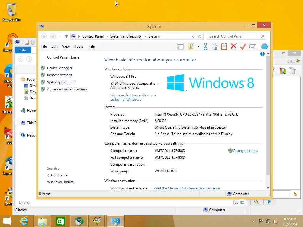Select the Control Panel breadcrumb
Screen dimensions: 303x227
click(93, 36)
